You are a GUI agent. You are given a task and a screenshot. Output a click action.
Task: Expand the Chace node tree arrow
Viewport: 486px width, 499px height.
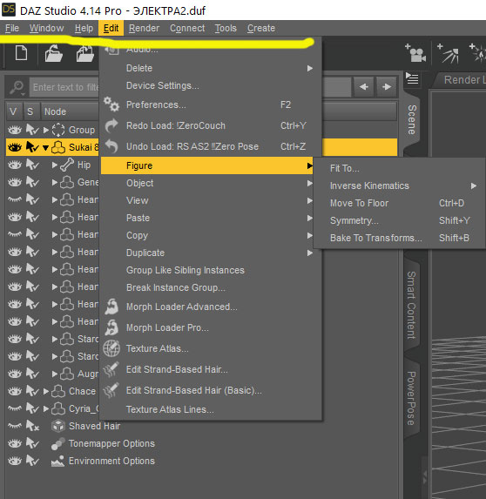tap(46, 391)
